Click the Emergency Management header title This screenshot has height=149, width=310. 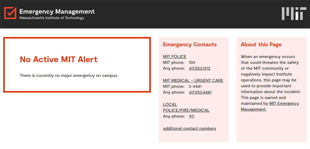pyautogui.click(x=57, y=12)
